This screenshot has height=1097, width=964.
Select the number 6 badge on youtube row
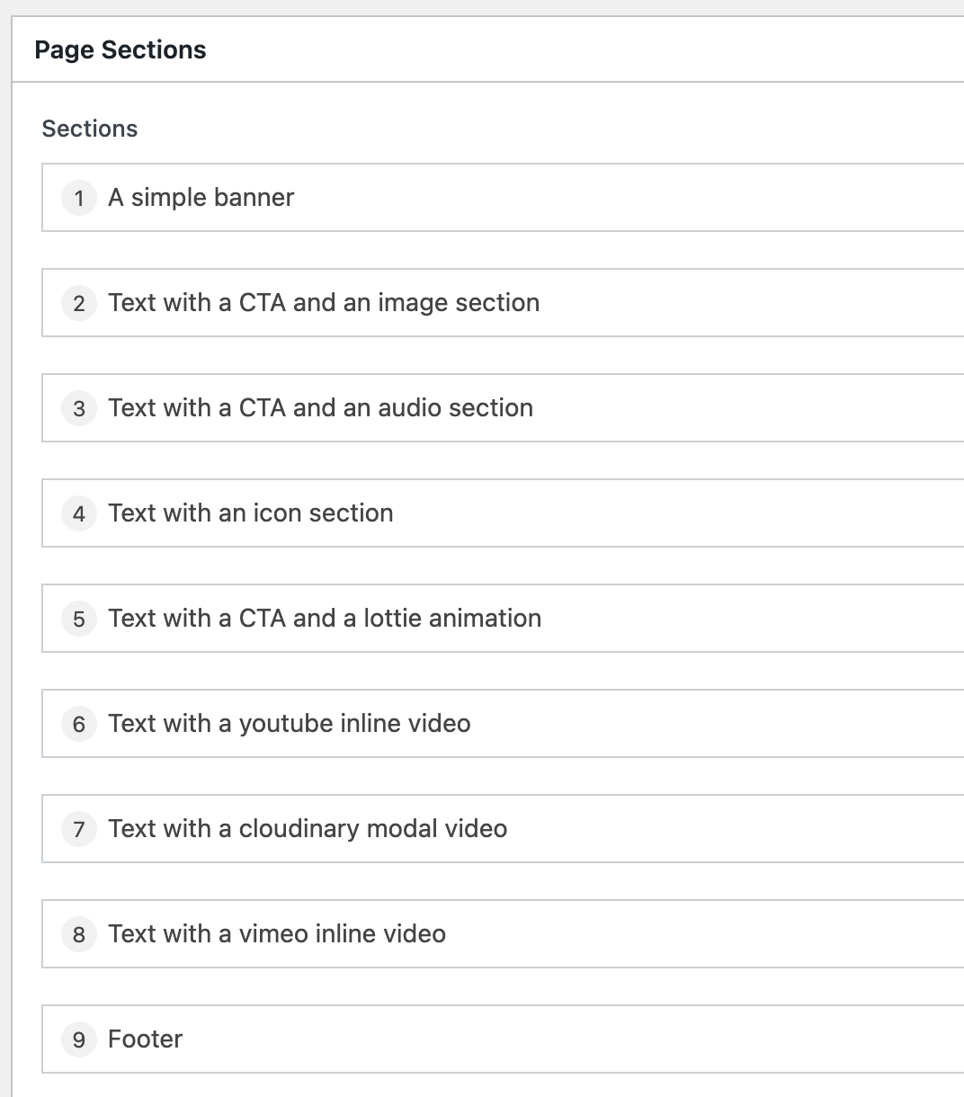tap(79, 724)
